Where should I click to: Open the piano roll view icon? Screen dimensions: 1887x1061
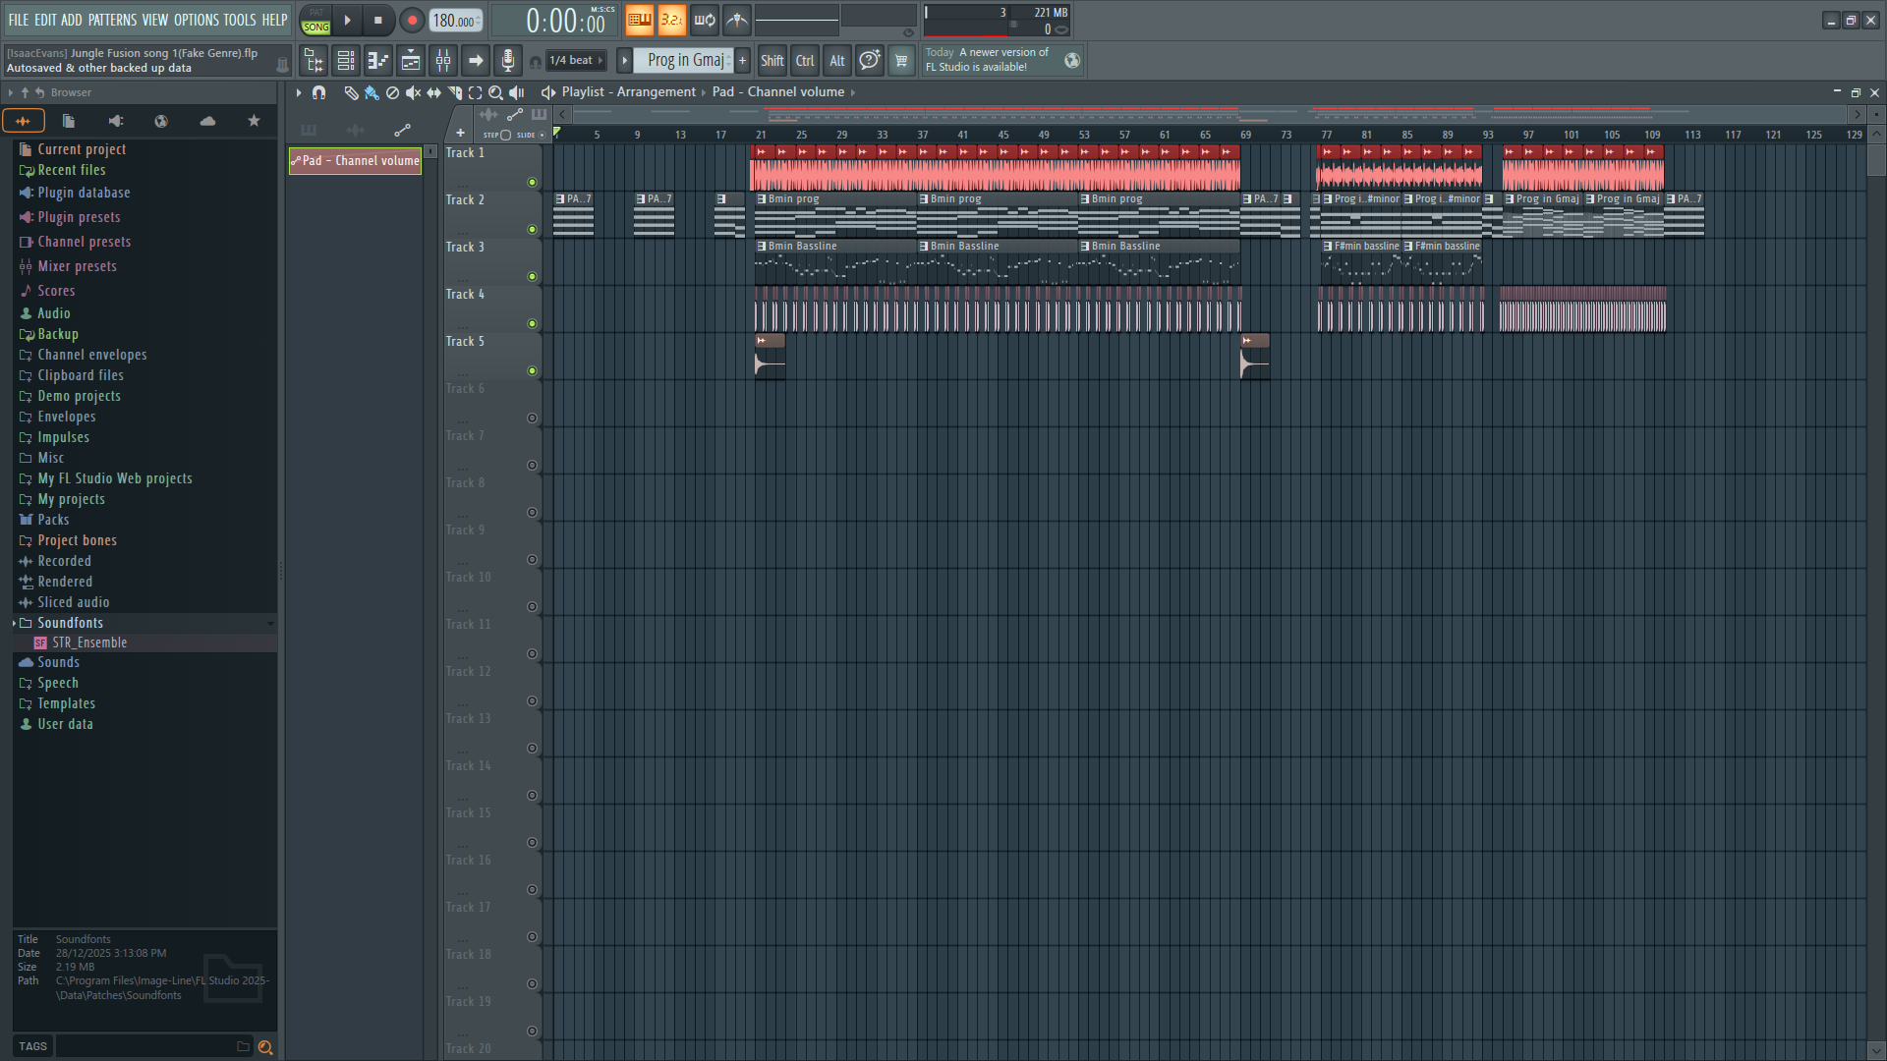pos(378,61)
